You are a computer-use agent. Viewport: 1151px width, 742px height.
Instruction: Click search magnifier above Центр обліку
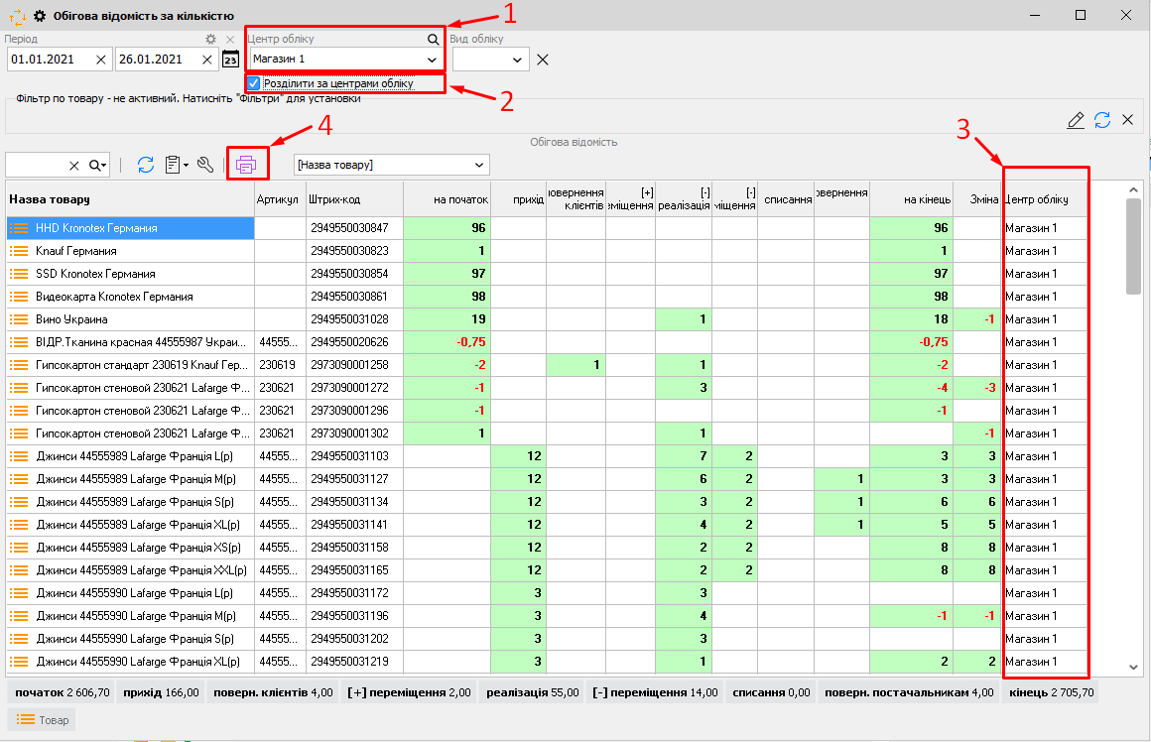click(x=433, y=39)
